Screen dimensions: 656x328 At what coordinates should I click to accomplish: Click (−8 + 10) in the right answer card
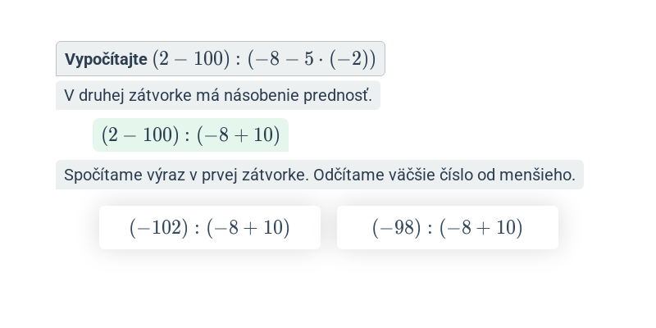coord(481,228)
